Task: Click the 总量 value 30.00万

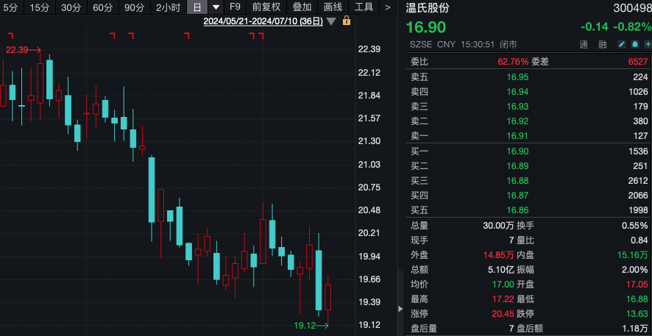Action: [x=498, y=226]
